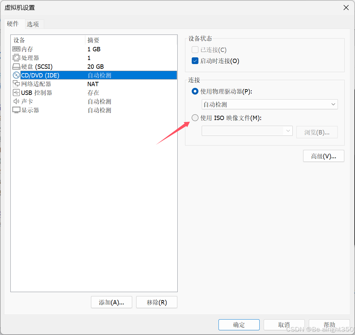Enable the 已连接(C) checkbox
The image size is (355, 335).
click(x=195, y=49)
